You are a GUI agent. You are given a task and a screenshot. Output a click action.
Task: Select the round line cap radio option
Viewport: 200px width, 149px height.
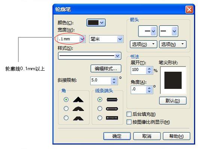tap(100, 109)
